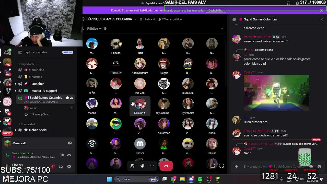The width and height of the screenshot is (327, 184).
Task: Open OBS Studio from the taskbar
Action: click(209, 179)
